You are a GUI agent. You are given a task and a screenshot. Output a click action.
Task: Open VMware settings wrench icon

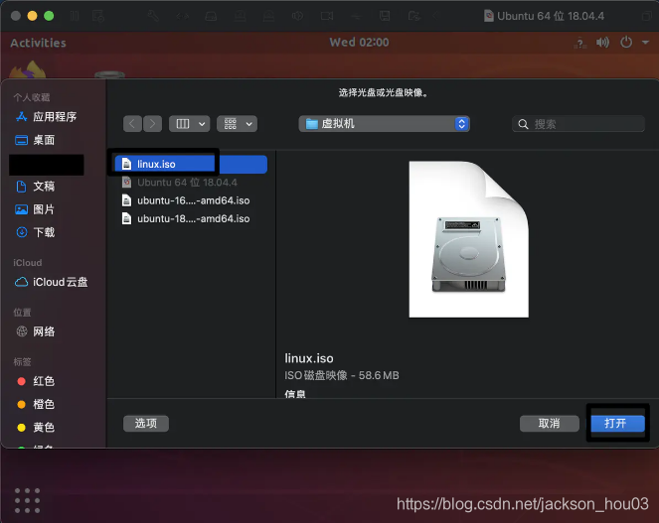[x=153, y=16]
